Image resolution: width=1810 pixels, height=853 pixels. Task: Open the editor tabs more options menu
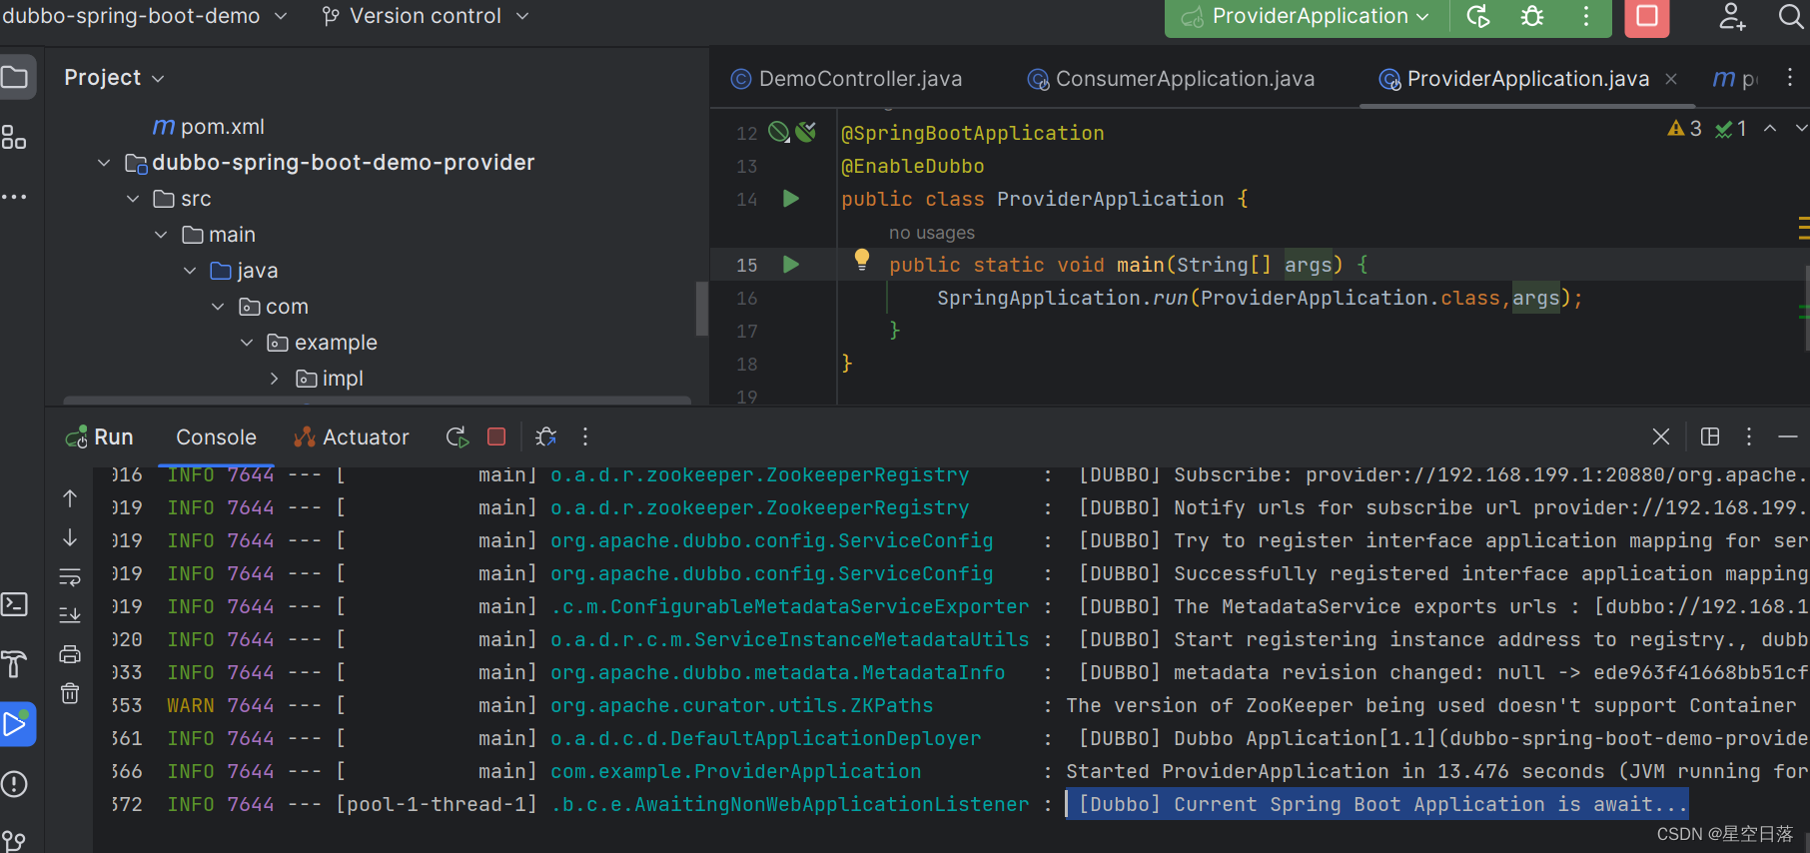(x=1790, y=77)
